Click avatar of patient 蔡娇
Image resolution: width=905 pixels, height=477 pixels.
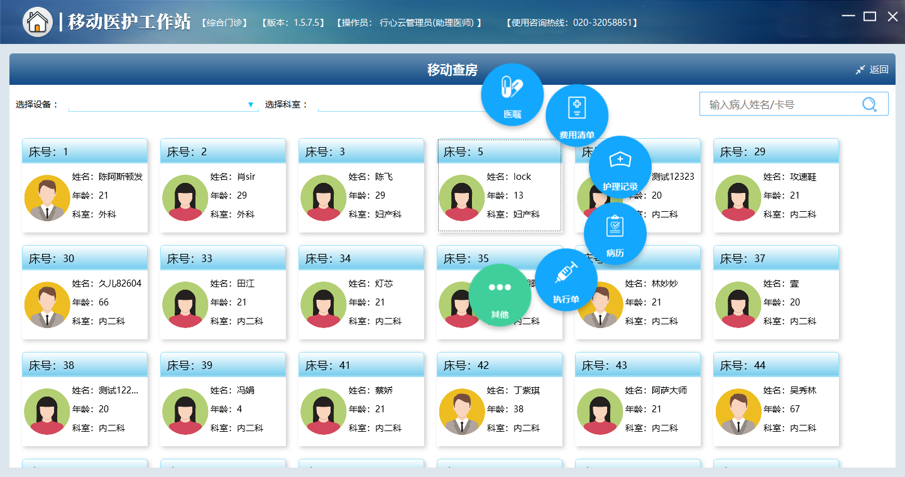click(x=324, y=412)
